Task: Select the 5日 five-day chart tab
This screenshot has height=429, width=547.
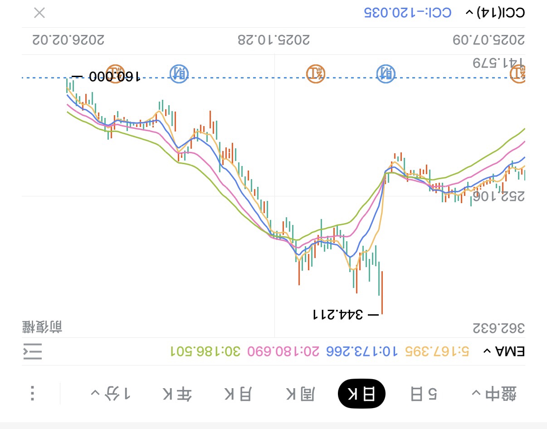Action: [424, 394]
